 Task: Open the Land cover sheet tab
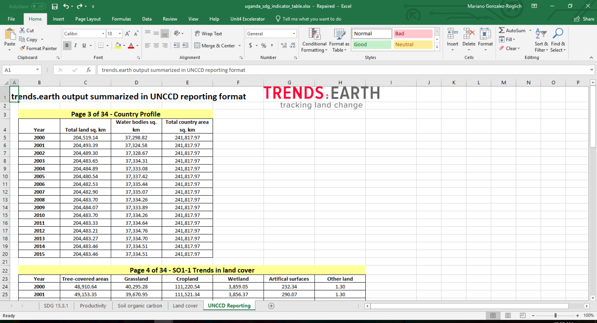185,306
